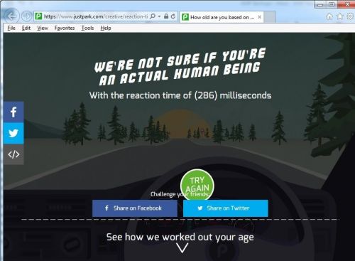Maximize the browser window
This screenshot has width=355, height=261.
click(x=332, y=4)
